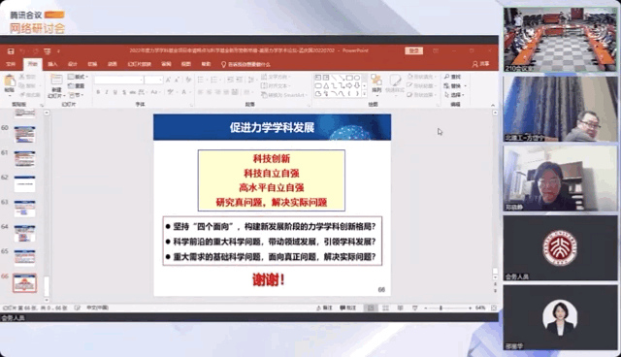Click Convert to SmartArt

point(284,95)
